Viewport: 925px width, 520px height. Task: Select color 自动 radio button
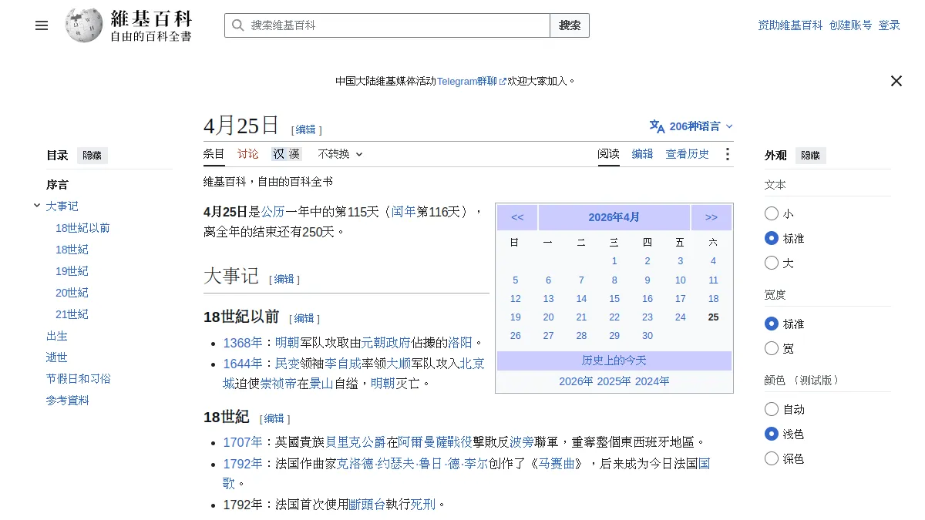click(772, 409)
